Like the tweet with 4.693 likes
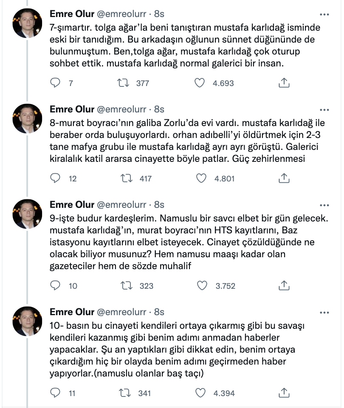The width and height of the screenshot is (344, 408). pos(200,83)
